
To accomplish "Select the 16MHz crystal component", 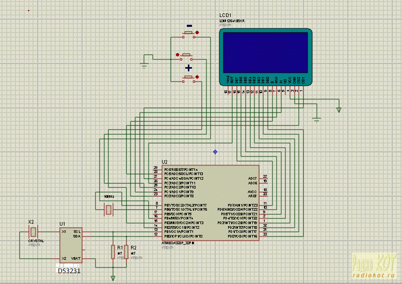I will [108, 210].
